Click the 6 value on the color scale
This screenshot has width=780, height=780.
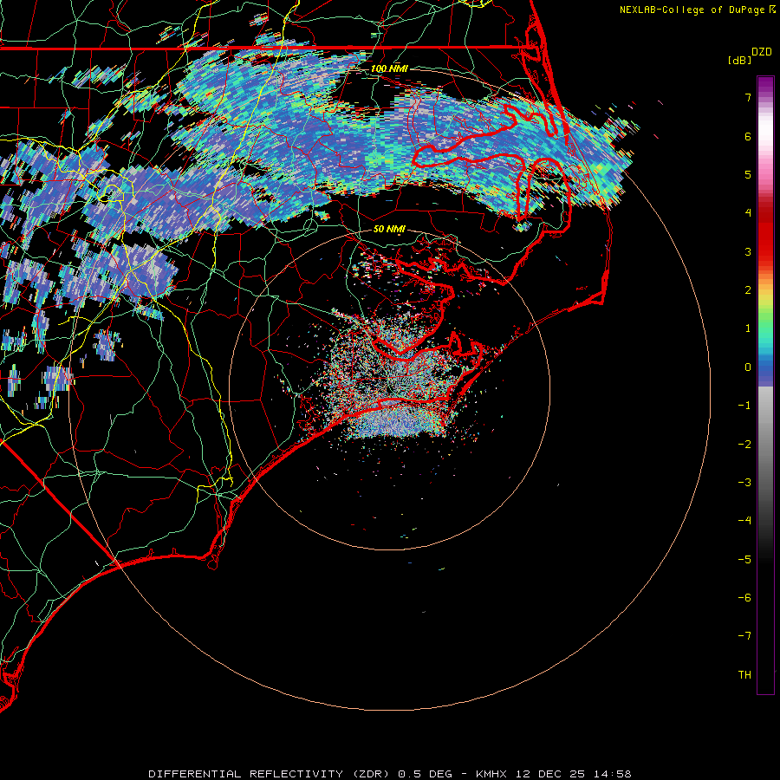coord(748,136)
